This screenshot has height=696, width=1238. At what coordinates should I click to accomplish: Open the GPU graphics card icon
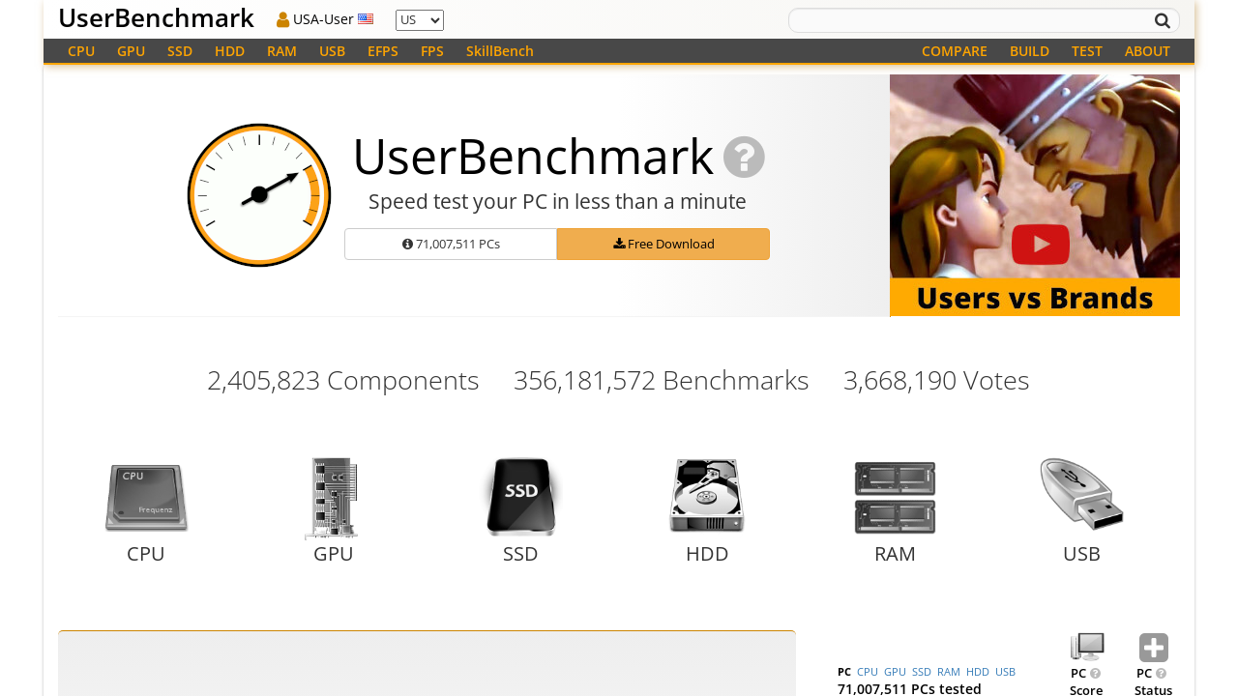333,498
